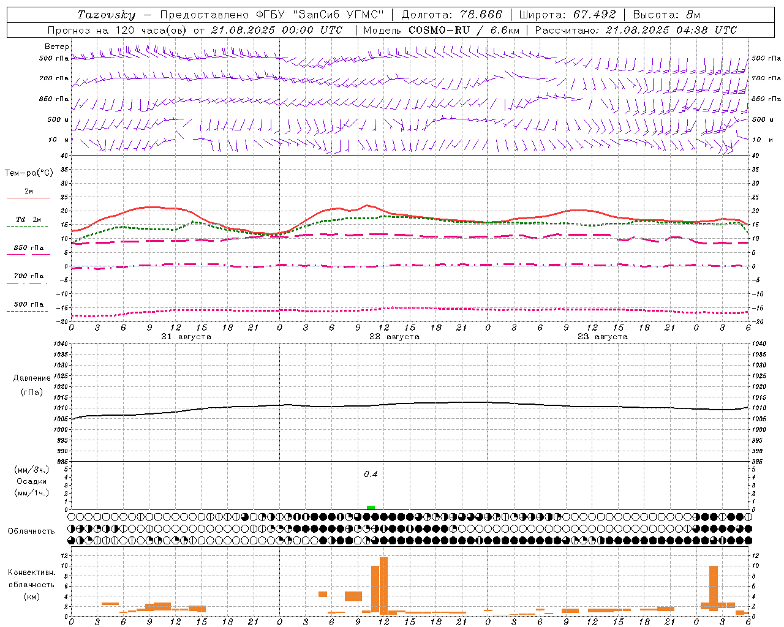
Task: Click the 21 августа date label
Action: coord(186,337)
